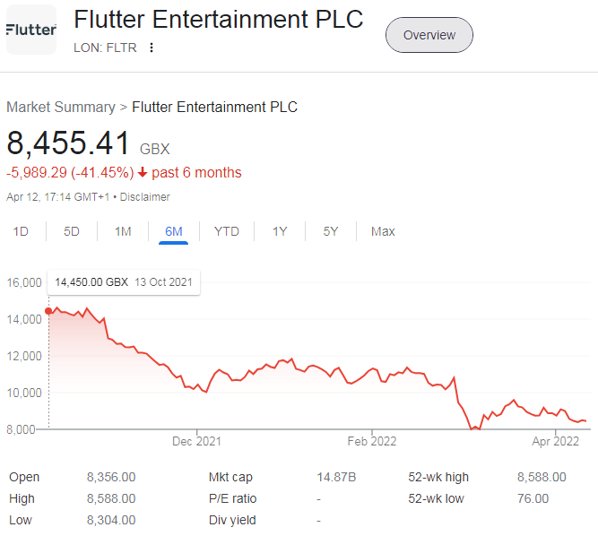Click the 14,450.00 GBX price tooltip
Viewport: 598px width, 536px height.
124,282
